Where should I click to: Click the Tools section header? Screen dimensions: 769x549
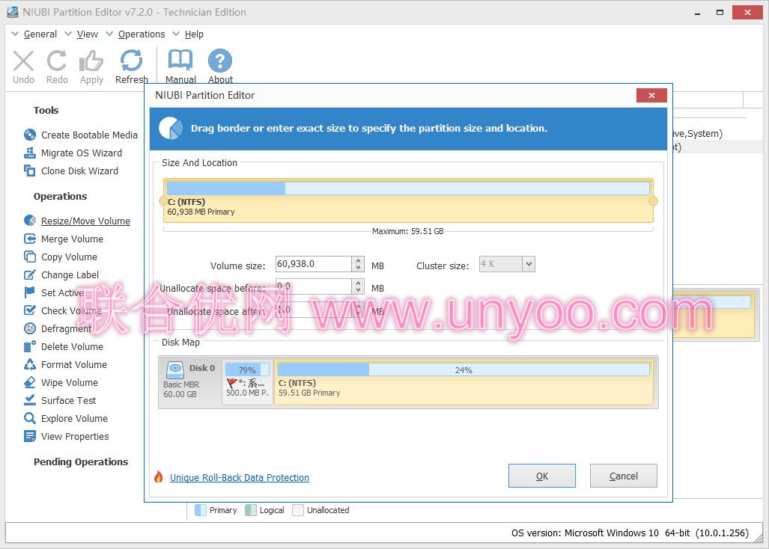[x=46, y=110]
